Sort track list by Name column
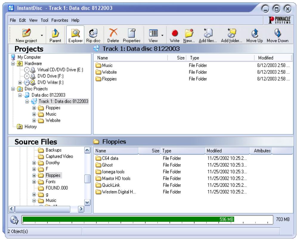The height and width of the screenshot is (240, 297). pos(131,58)
